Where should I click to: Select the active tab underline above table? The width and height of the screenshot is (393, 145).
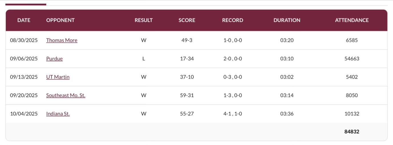pos(26,5)
